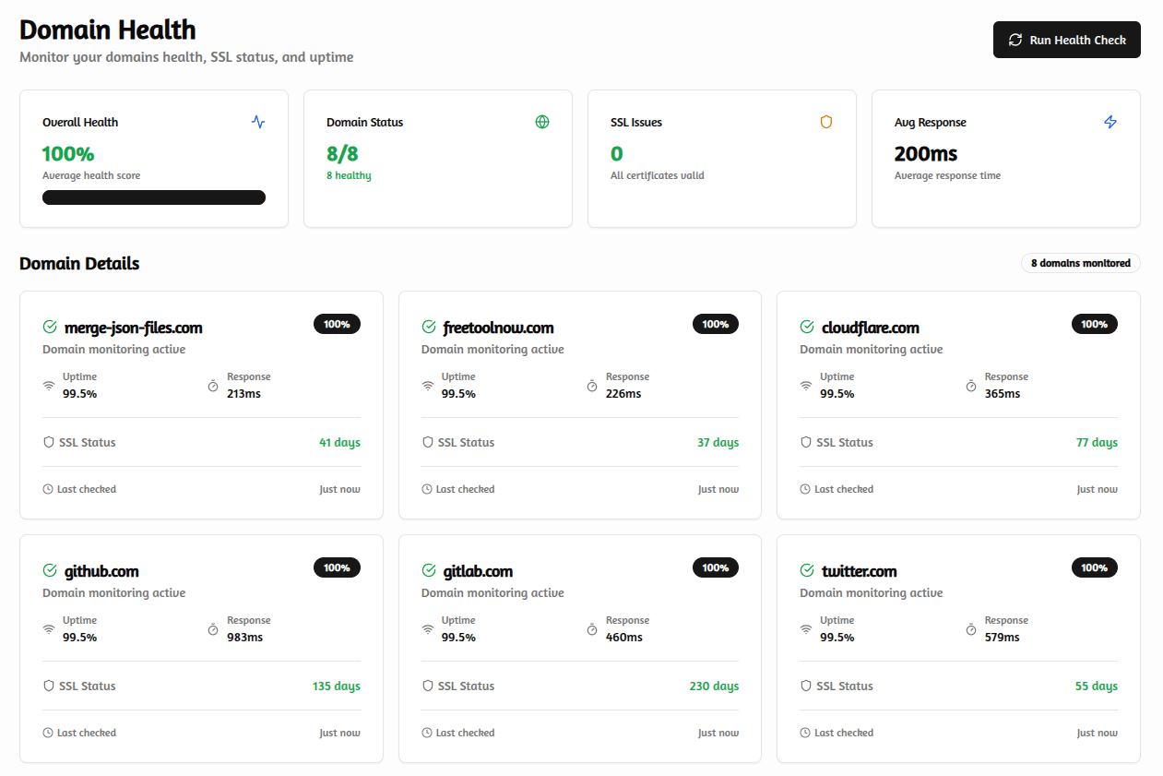
Task: Click Last checked clock icon in twitter.com card
Action: [x=805, y=733]
